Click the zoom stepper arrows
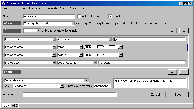194x109 pixels. pos(17,106)
